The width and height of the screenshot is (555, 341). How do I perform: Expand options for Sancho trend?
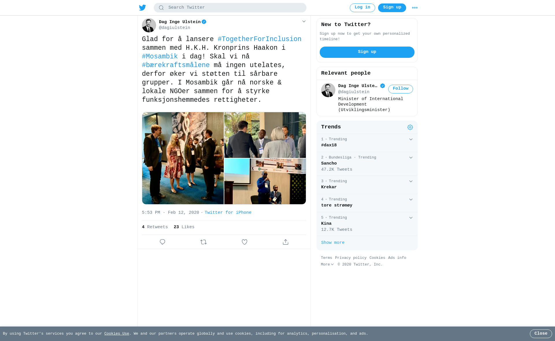[x=411, y=158]
